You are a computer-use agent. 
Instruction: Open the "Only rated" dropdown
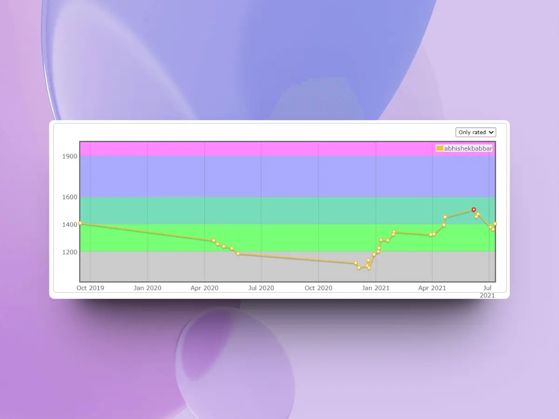pos(476,132)
